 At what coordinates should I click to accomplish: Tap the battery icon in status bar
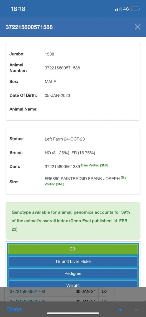point(135,9)
